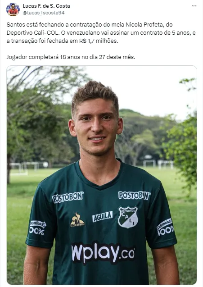Click the left-chest Postobon logo near Le Coq Sportif
The height and width of the screenshot is (287, 203).
pyautogui.click(x=68, y=197)
